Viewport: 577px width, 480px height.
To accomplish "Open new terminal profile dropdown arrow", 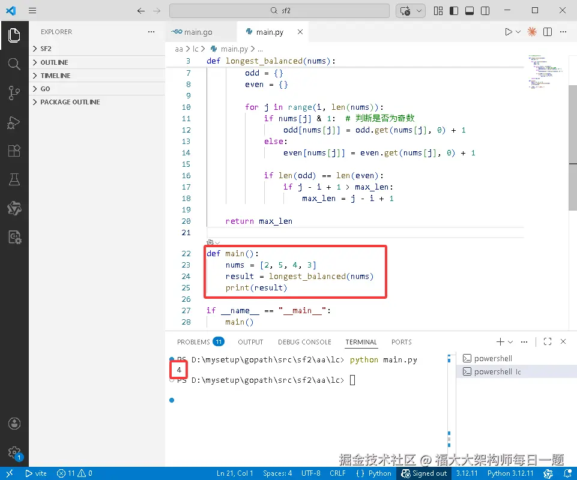I will click(510, 342).
